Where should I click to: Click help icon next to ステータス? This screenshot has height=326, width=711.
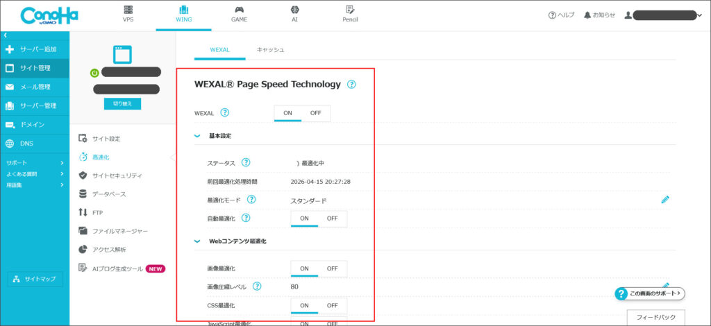246,162
